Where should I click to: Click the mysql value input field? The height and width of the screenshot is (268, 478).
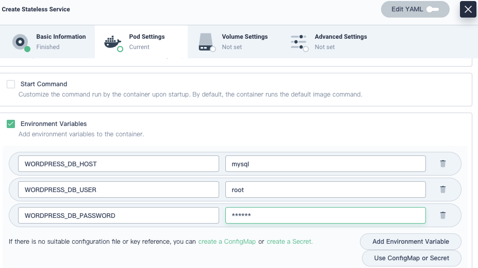click(x=325, y=164)
